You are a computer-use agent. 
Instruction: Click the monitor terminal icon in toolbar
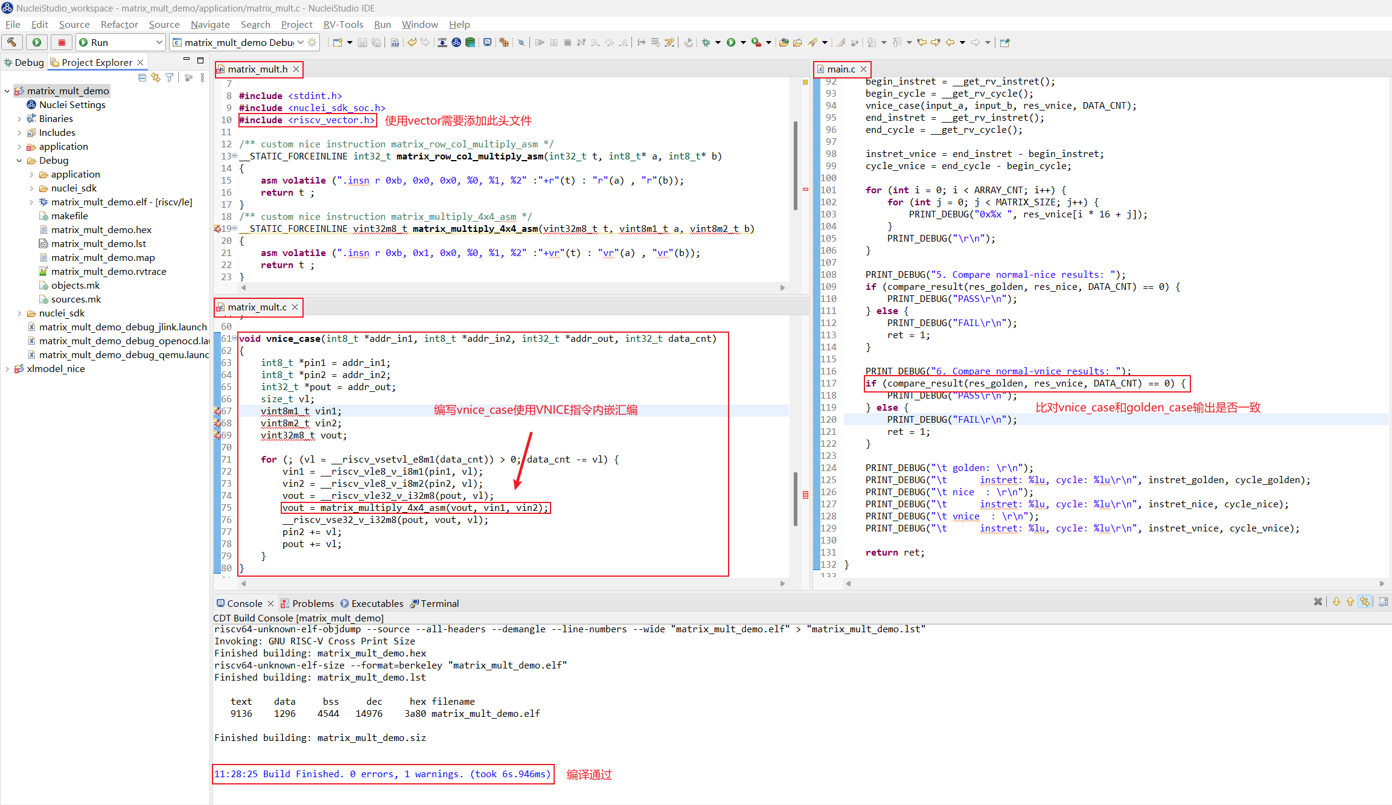coord(487,42)
